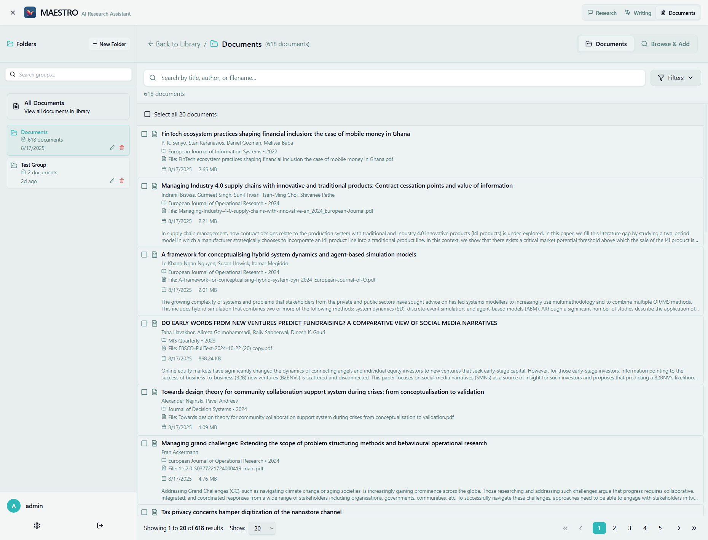Change the Show results count dropdown

(262, 528)
